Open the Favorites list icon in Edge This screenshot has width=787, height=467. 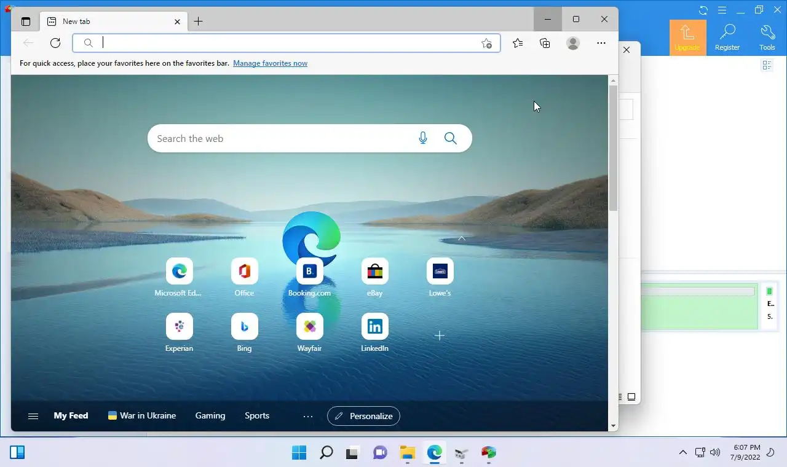pos(518,43)
